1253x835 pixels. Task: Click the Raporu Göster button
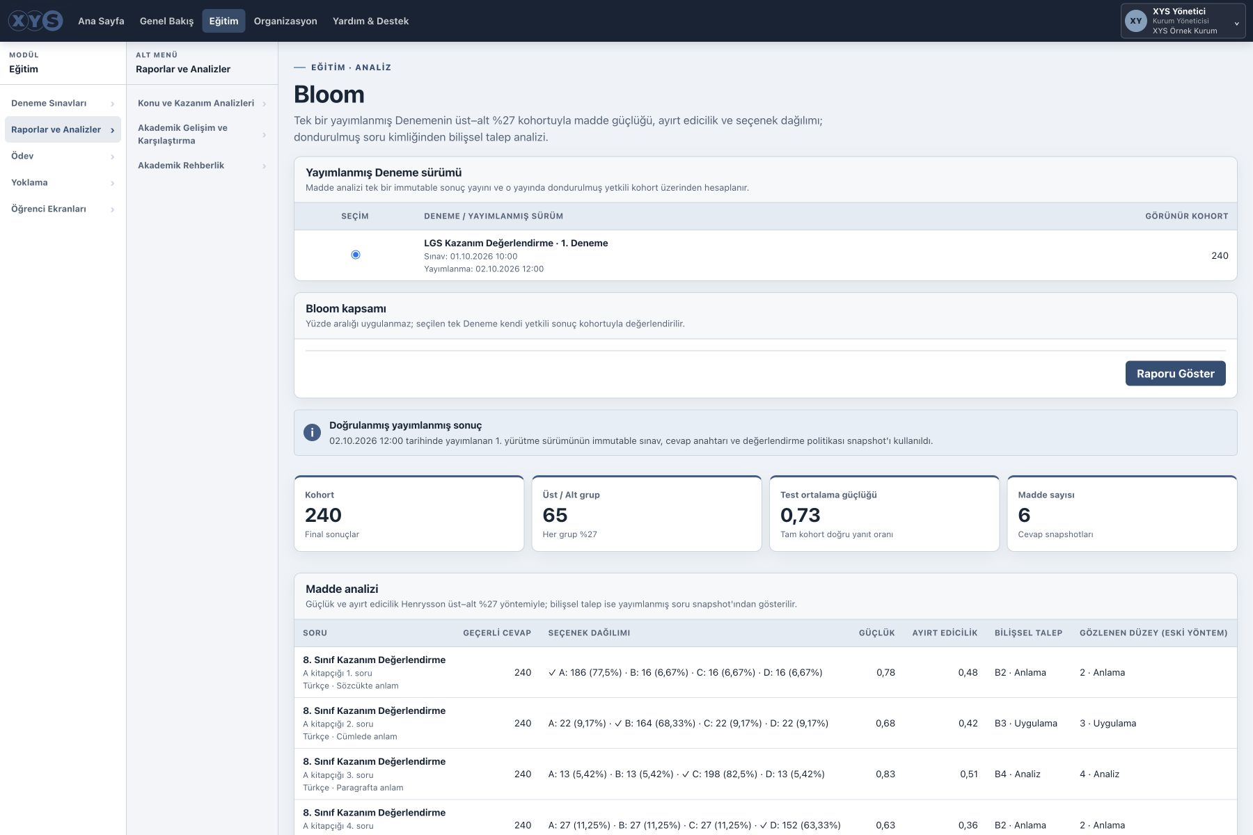(x=1175, y=374)
